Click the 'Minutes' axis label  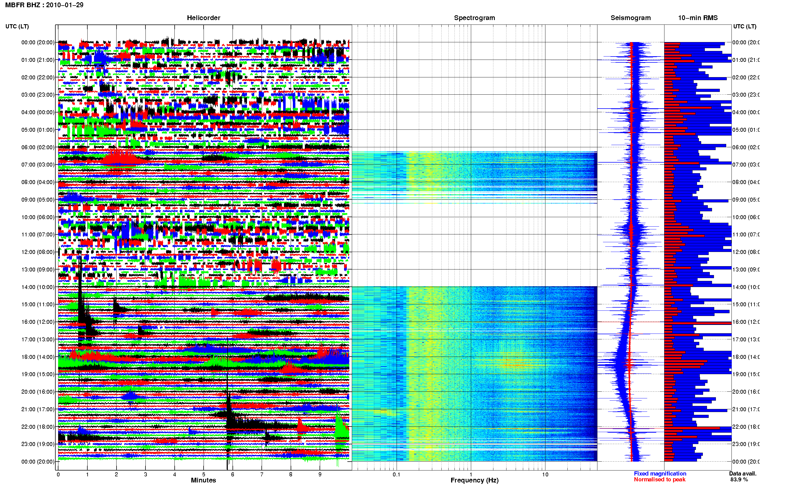click(x=203, y=480)
